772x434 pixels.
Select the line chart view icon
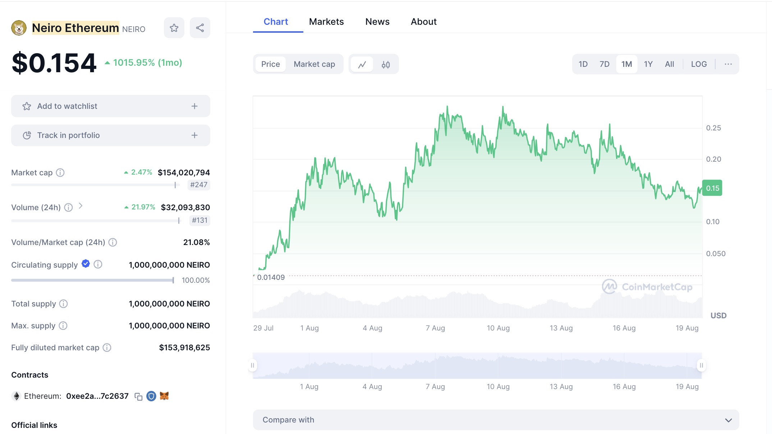(x=362, y=64)
